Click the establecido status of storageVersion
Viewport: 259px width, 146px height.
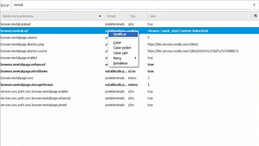click(116, 85)
